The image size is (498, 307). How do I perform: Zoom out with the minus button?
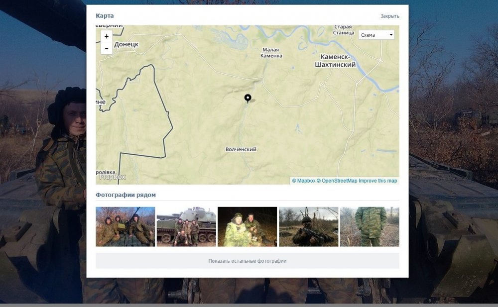click(x=107, y=48)
